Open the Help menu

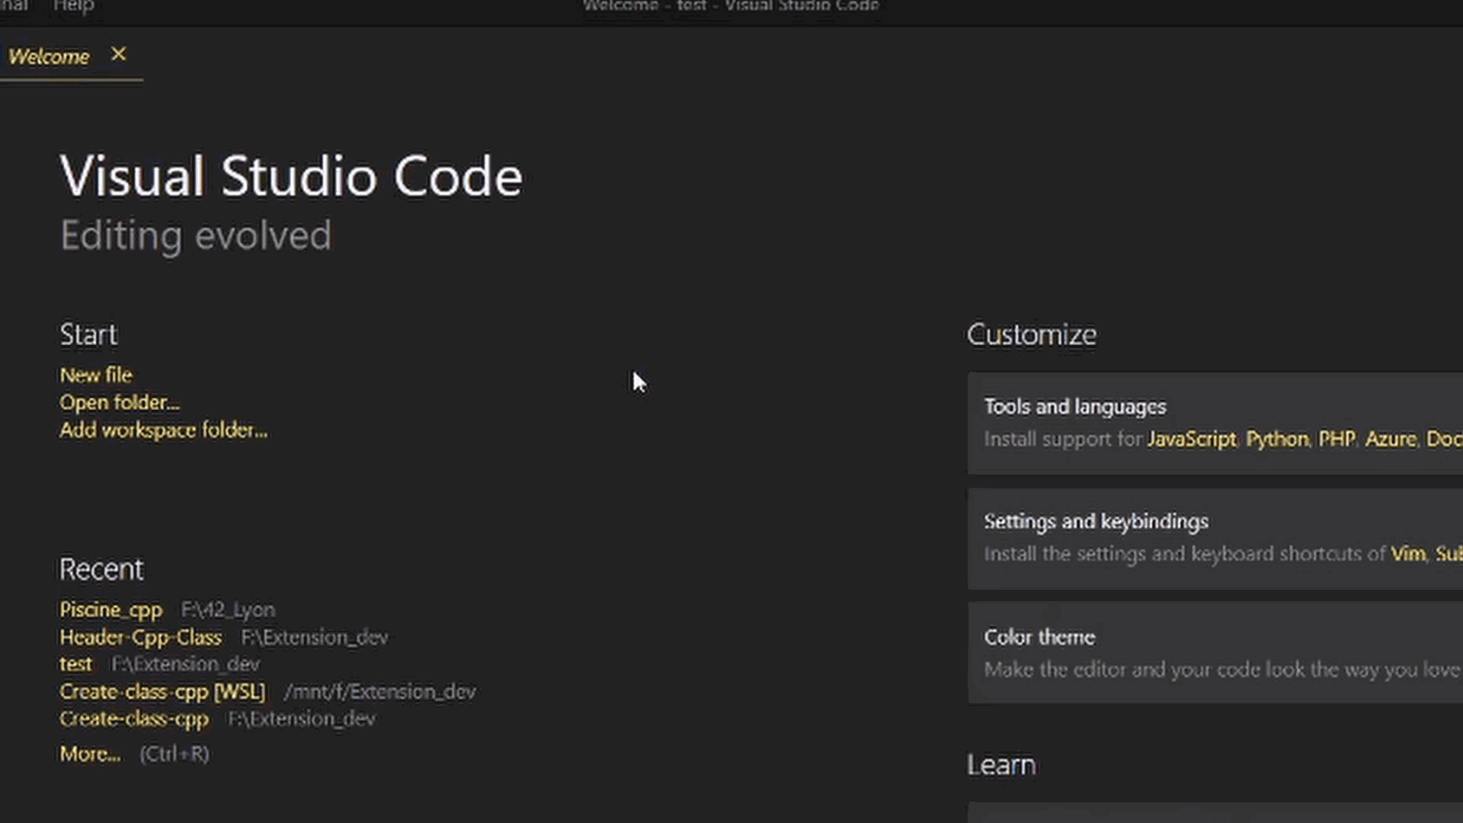pyautogui.click(x=72, y=6)
